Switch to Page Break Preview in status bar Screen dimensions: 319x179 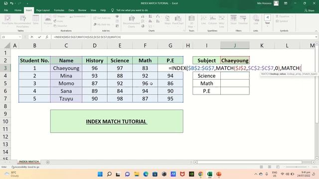[278, 167]
